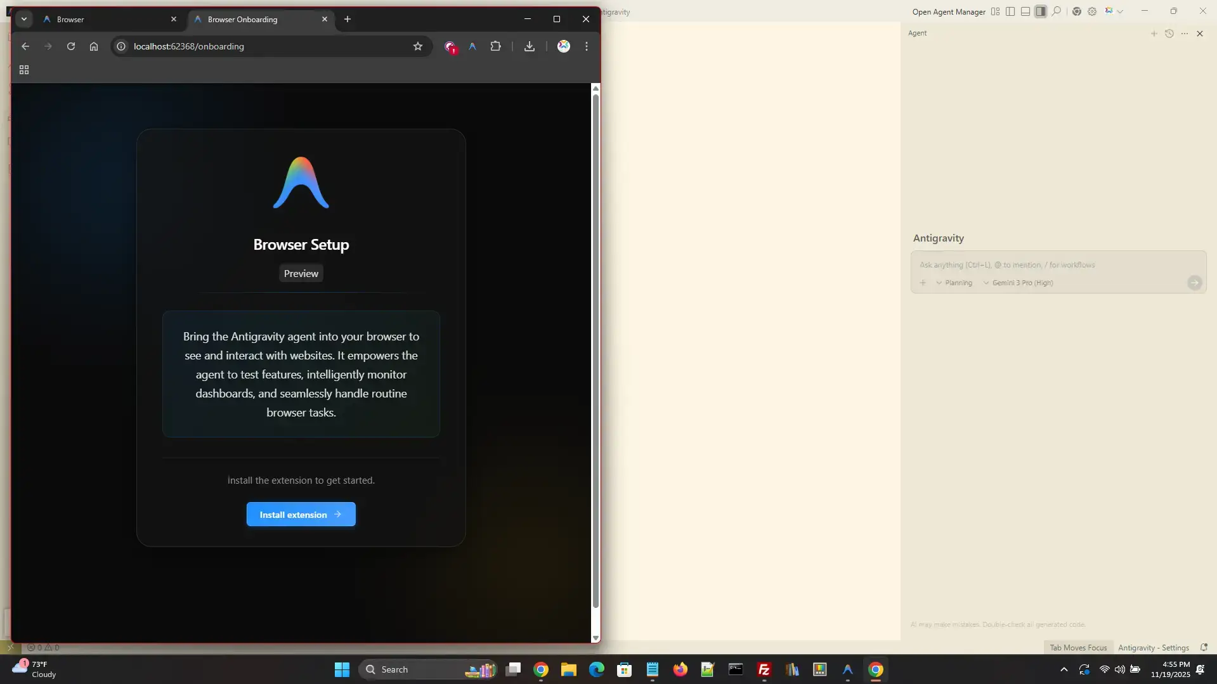This screenshot has width=1217, height=684.
Task: Click the browser page vertical scrollbar
Action: [x=595, y=349]
